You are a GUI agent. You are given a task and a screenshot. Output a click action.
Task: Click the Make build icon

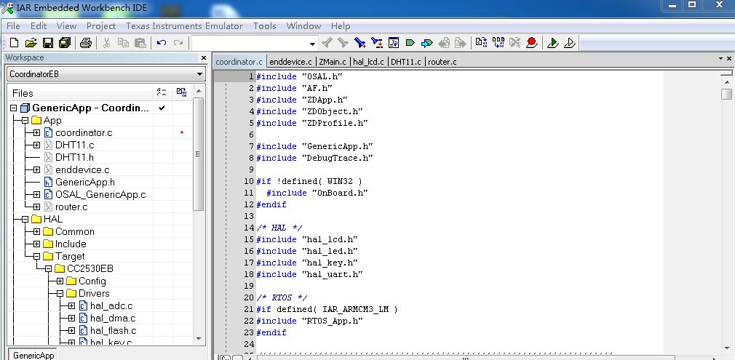[498, 43]
